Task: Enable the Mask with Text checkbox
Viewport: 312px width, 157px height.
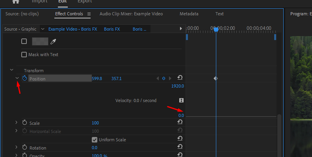Action: [x=24, y=55]
